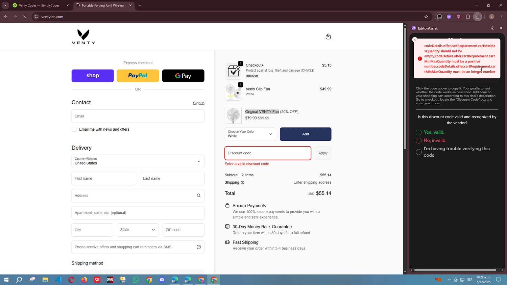The width and height of the screenshot is (507, 285).
Task: Open Windows Start menu
Action: 6,280
